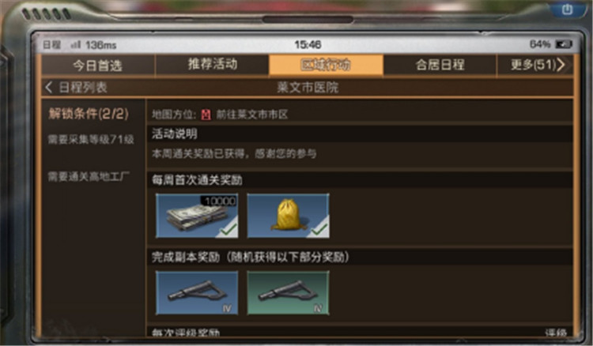Click the red map marker icon
The width and height of the screenshot is (593, 346).
206,115
